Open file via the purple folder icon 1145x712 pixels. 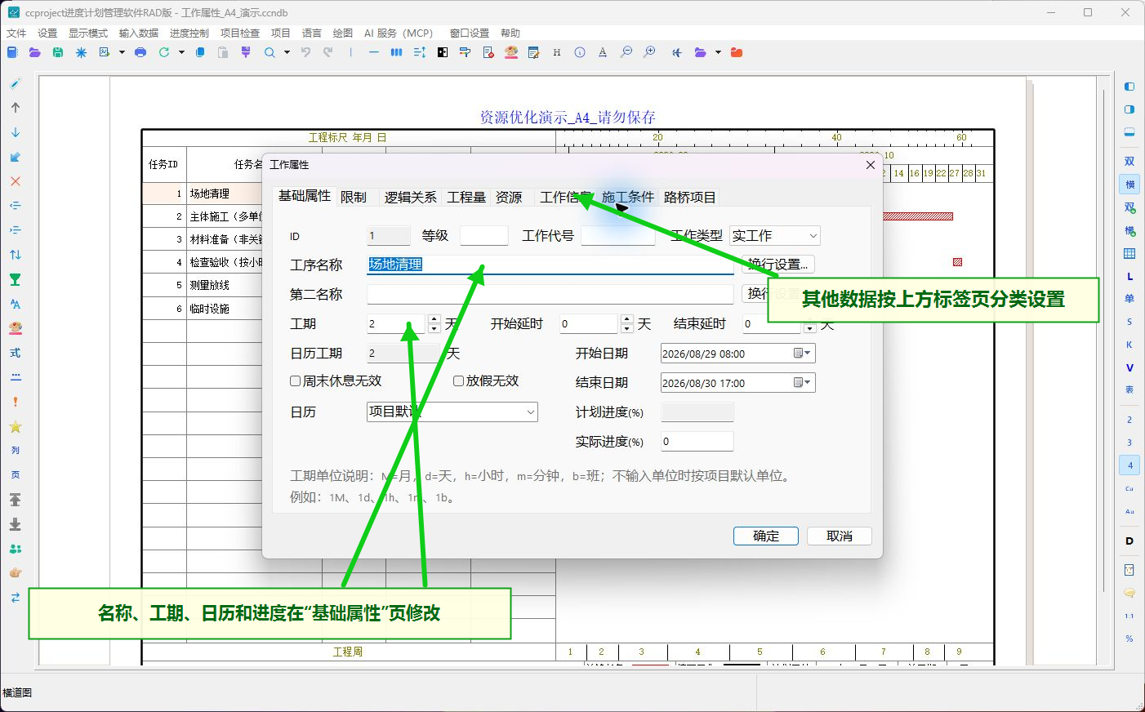tap(34, 52)
